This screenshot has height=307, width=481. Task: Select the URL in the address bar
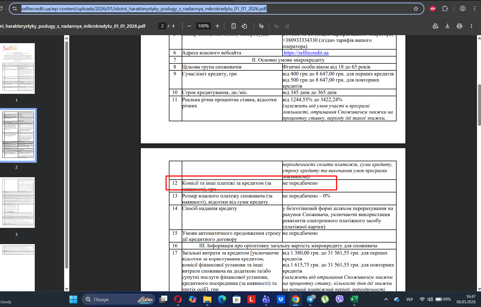pos(144,9)
